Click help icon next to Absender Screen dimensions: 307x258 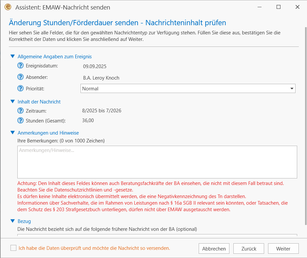[x=20, y=77]
